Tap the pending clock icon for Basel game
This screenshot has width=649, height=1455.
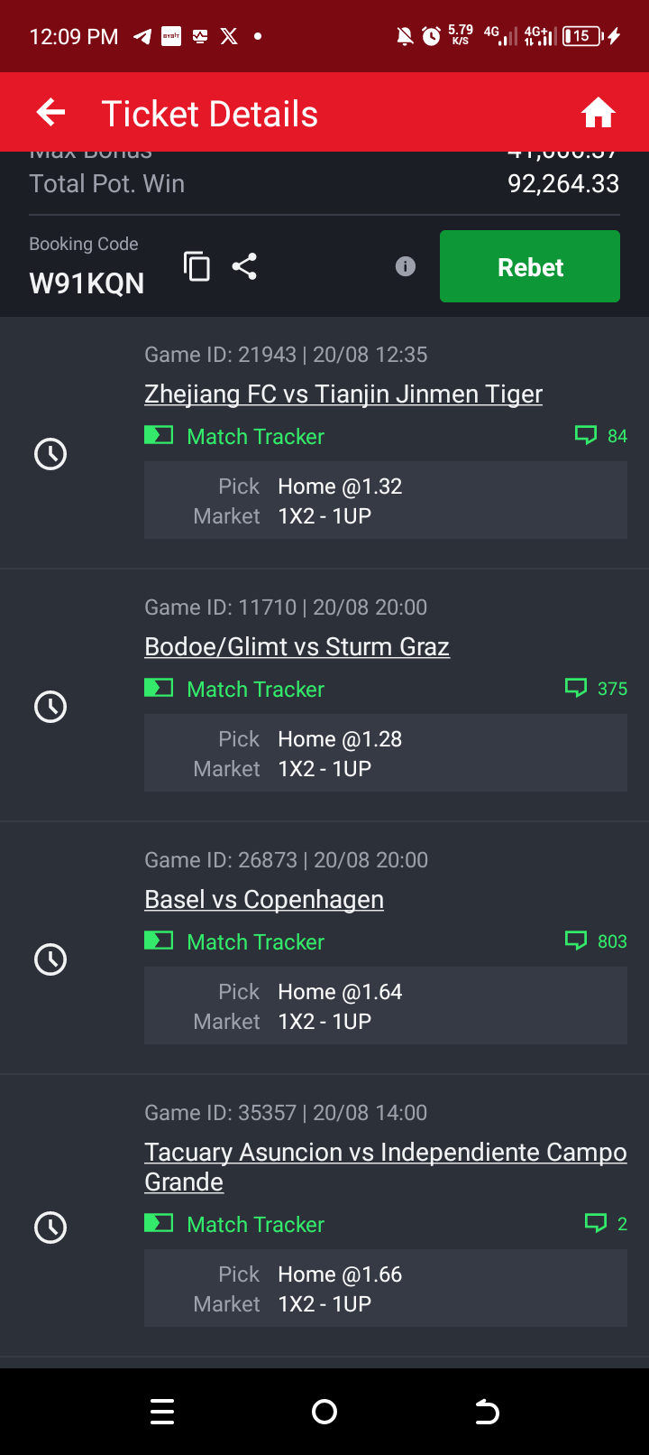coord(50,959)
